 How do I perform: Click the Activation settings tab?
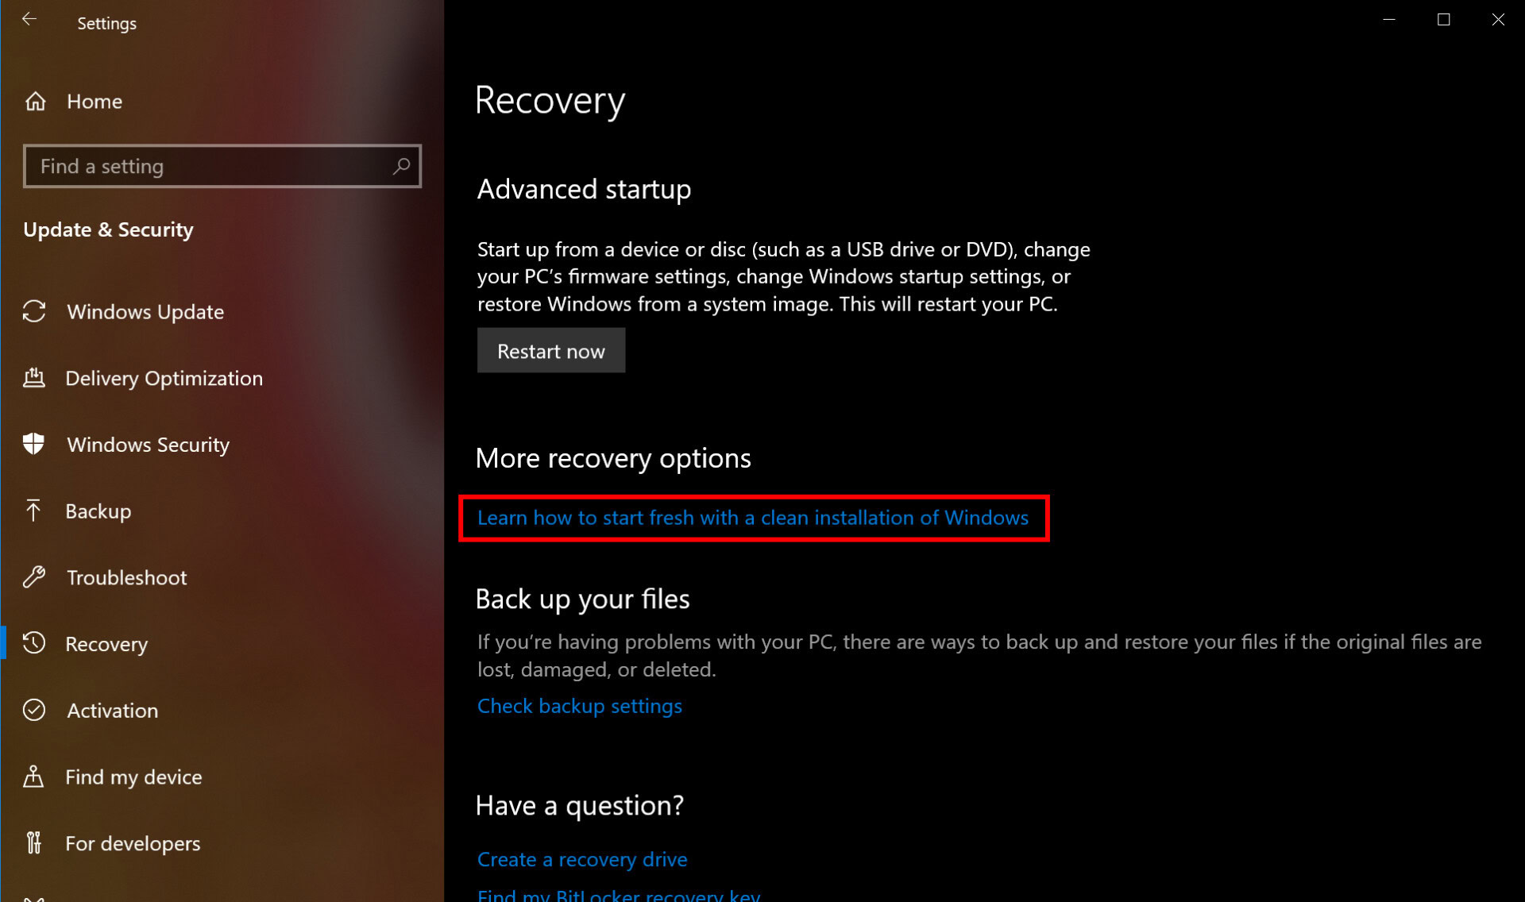(112, 710)
